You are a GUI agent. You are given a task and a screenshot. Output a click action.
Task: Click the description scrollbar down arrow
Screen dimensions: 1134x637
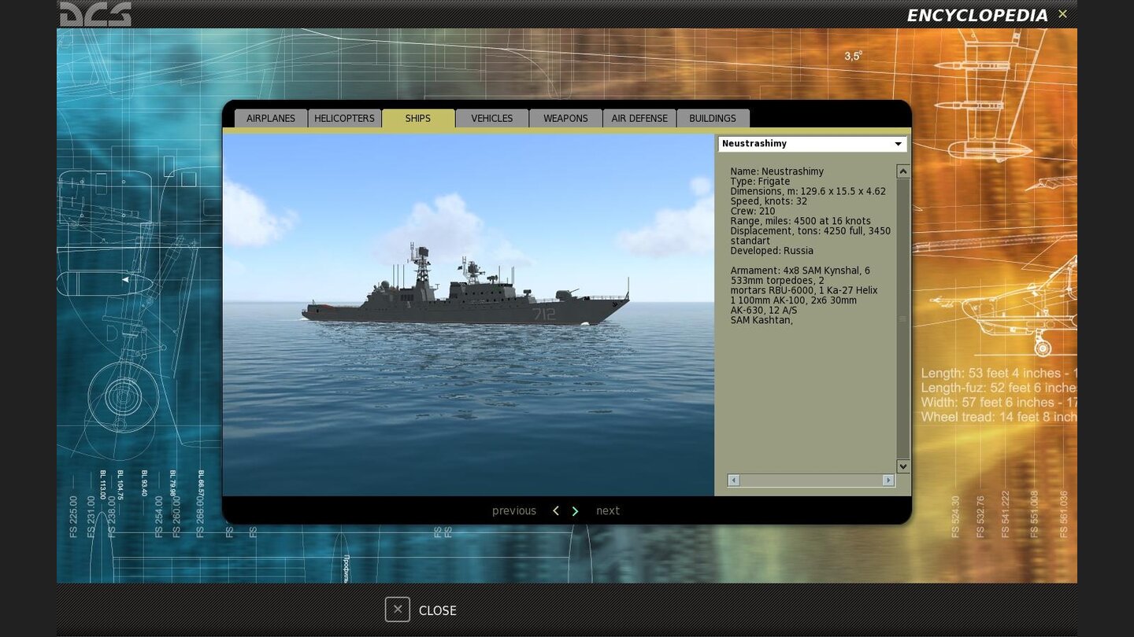903,466
